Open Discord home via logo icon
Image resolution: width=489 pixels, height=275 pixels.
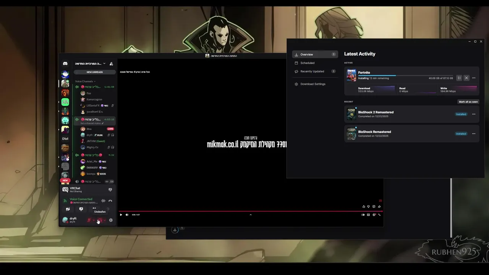(x=65, y=64)
